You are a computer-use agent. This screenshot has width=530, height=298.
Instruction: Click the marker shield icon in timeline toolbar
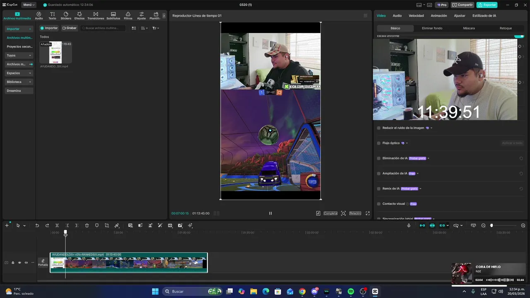[97, 226]
